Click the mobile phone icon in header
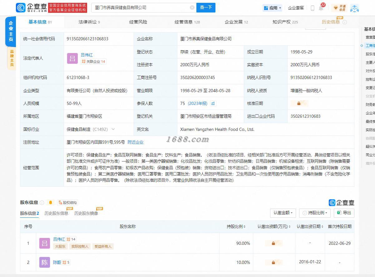375x277 pixels. click(312, 8)
